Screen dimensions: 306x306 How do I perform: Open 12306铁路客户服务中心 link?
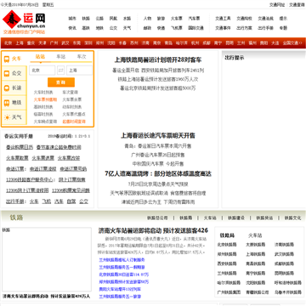coord(30,179)
